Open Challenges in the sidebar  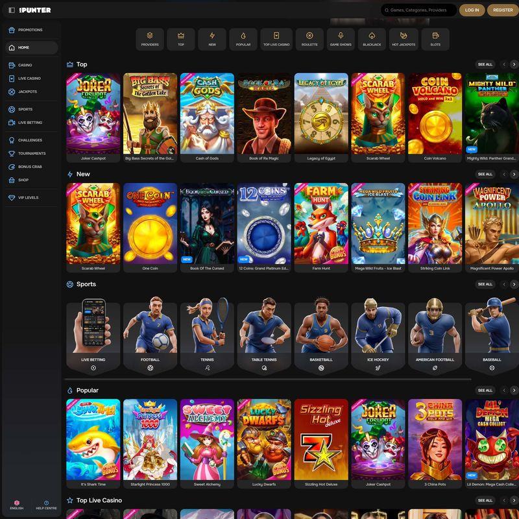coord(30,140)
